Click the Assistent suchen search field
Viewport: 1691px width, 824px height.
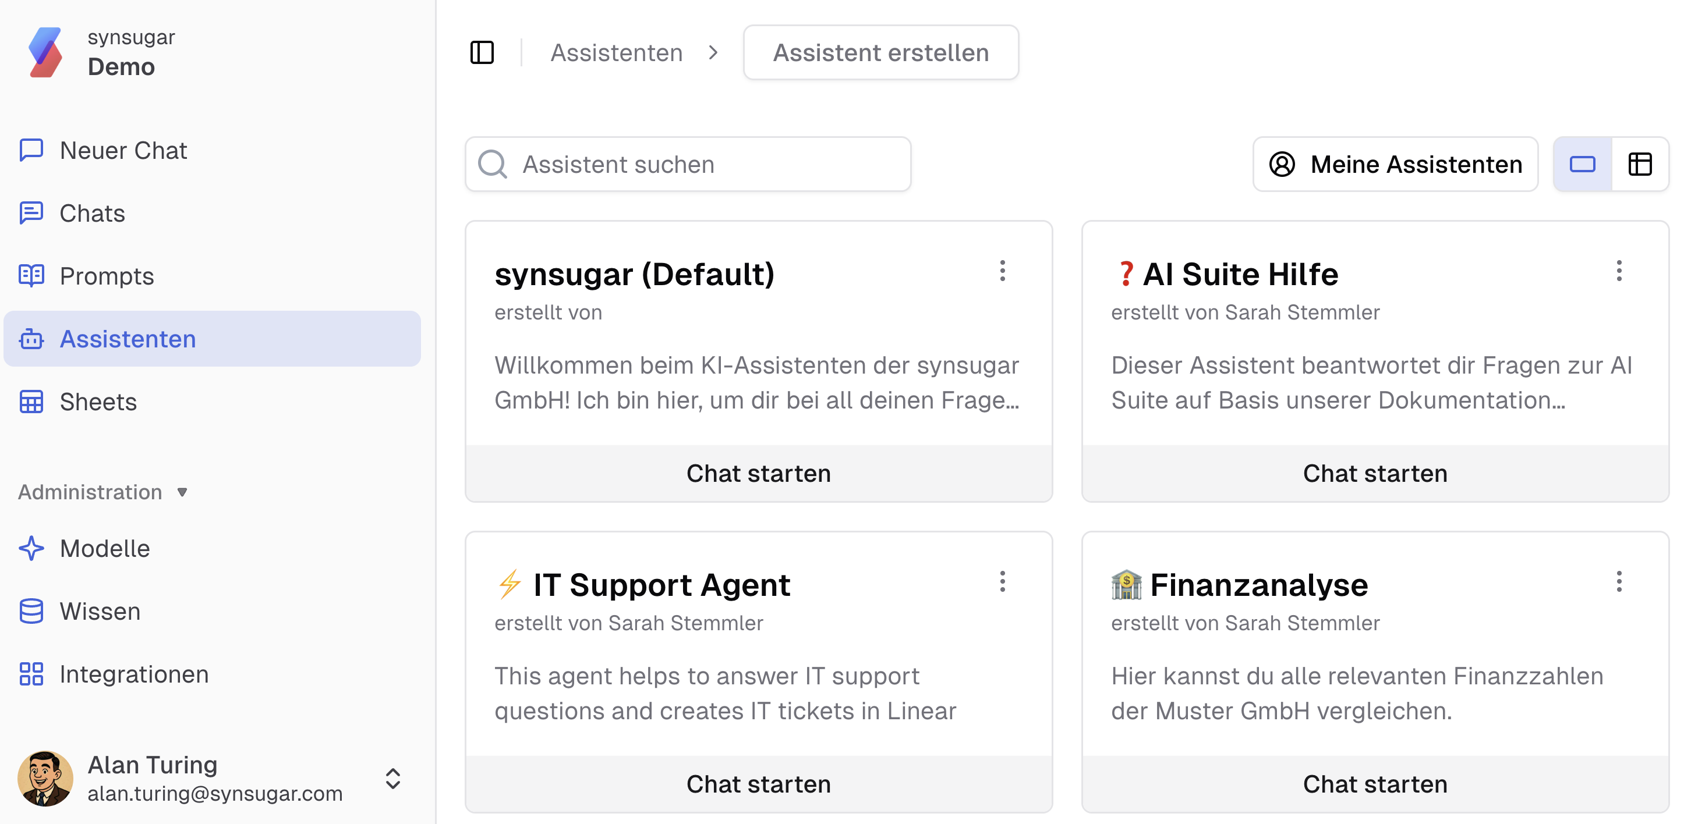(687, 164)
